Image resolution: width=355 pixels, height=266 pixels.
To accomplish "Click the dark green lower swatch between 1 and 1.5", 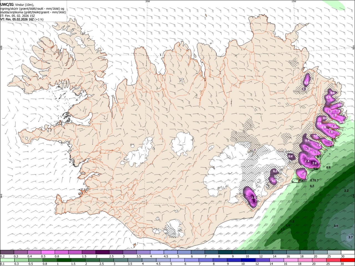I will [64, 260].
